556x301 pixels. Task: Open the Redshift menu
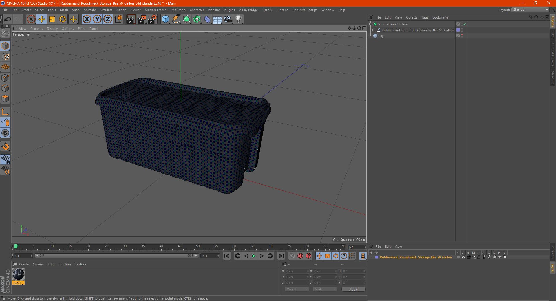point(299,10)
